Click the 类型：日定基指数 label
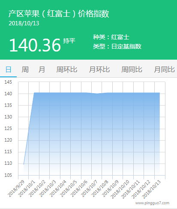The width and height of the screenshot is (177, 209). click(117, 46)
